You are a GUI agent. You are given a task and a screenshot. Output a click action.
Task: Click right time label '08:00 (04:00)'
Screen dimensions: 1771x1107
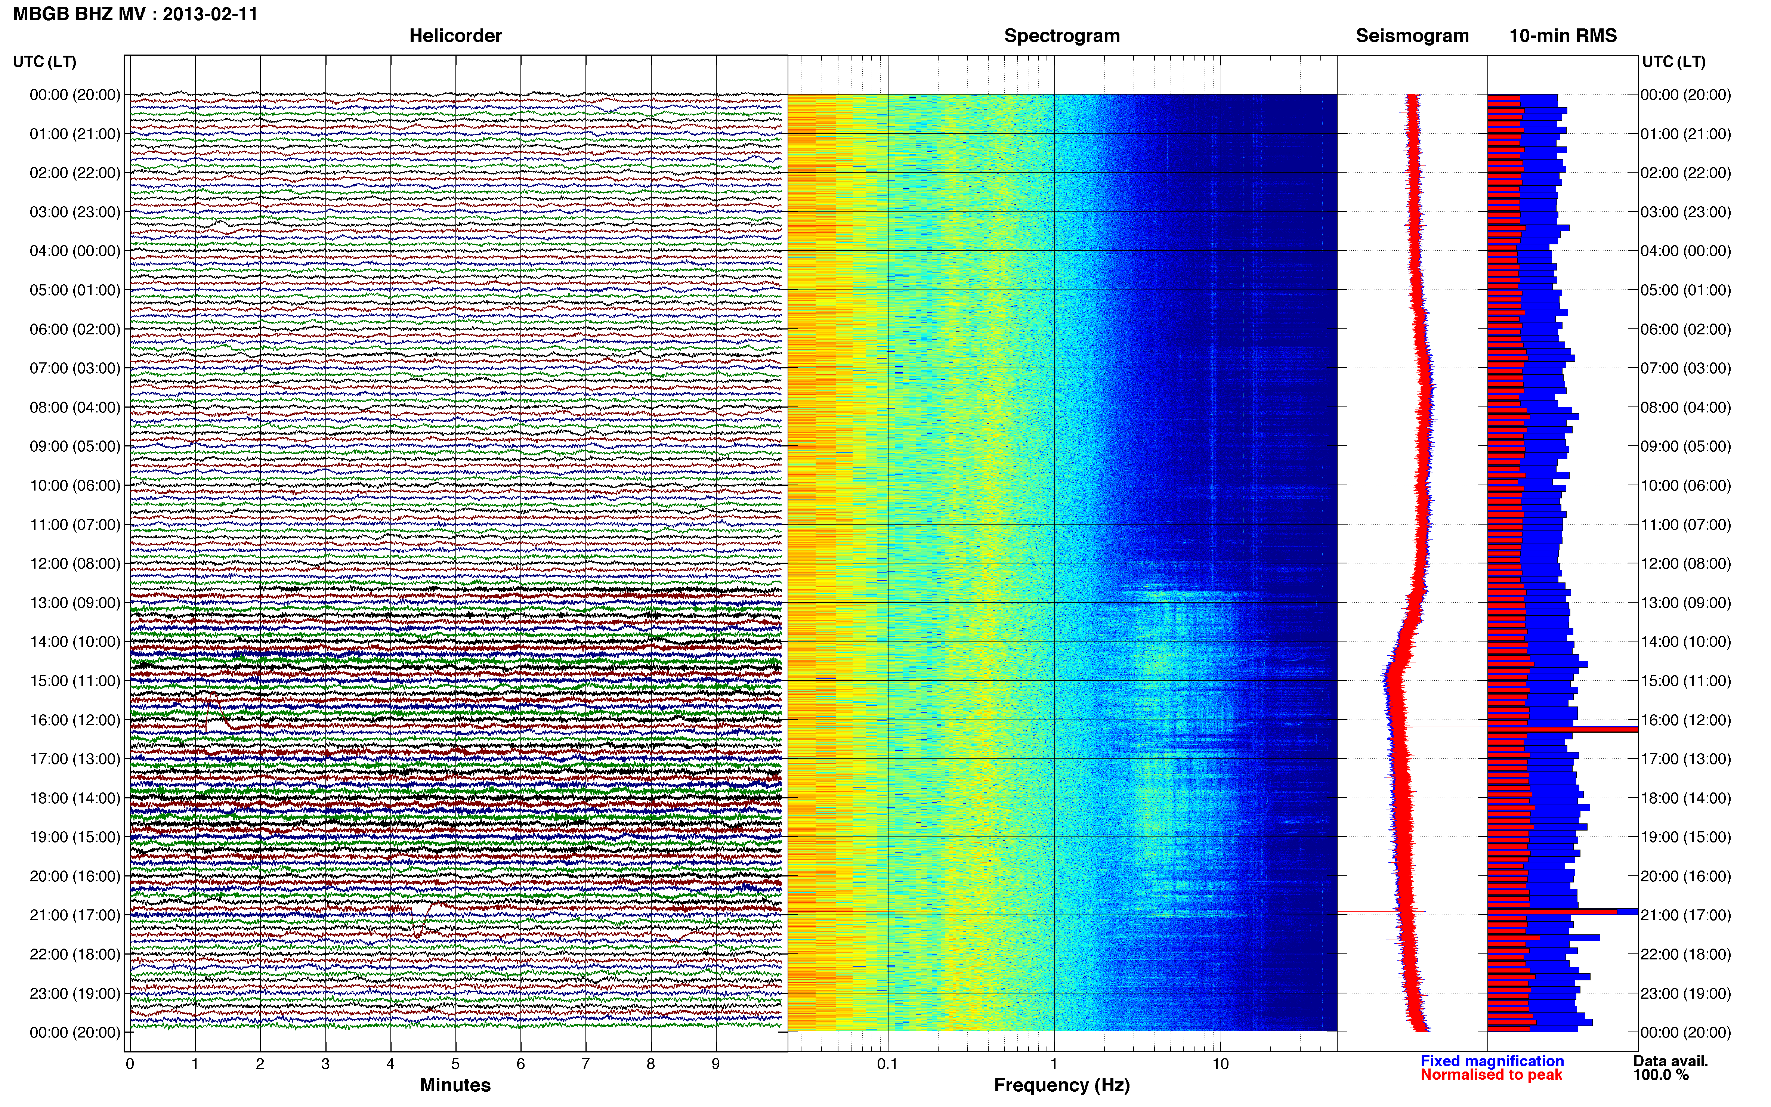[1686, 407]
